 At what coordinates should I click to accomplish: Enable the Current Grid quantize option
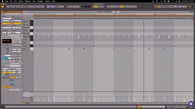point(12,69)
